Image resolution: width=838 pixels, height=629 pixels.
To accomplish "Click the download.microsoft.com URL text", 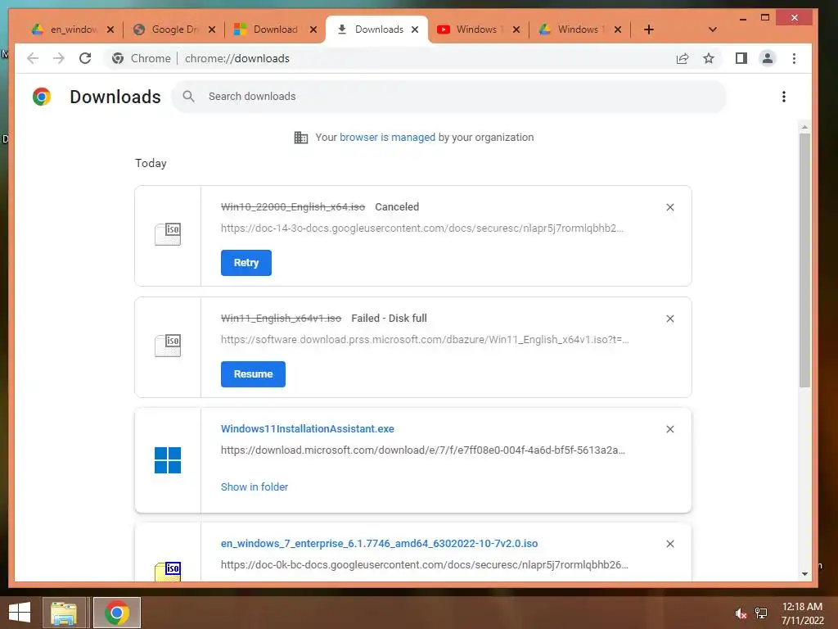I will (x=423, y=450).
